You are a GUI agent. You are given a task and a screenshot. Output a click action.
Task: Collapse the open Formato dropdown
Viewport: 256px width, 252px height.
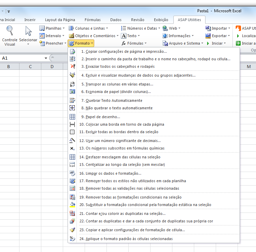pyautogui.click(x=81, y=43)
